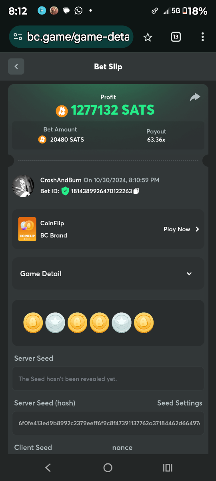The image size is (216, 481).
Task: Tap the CoinFlip game logo thumbnail
Action: (27, 229)
